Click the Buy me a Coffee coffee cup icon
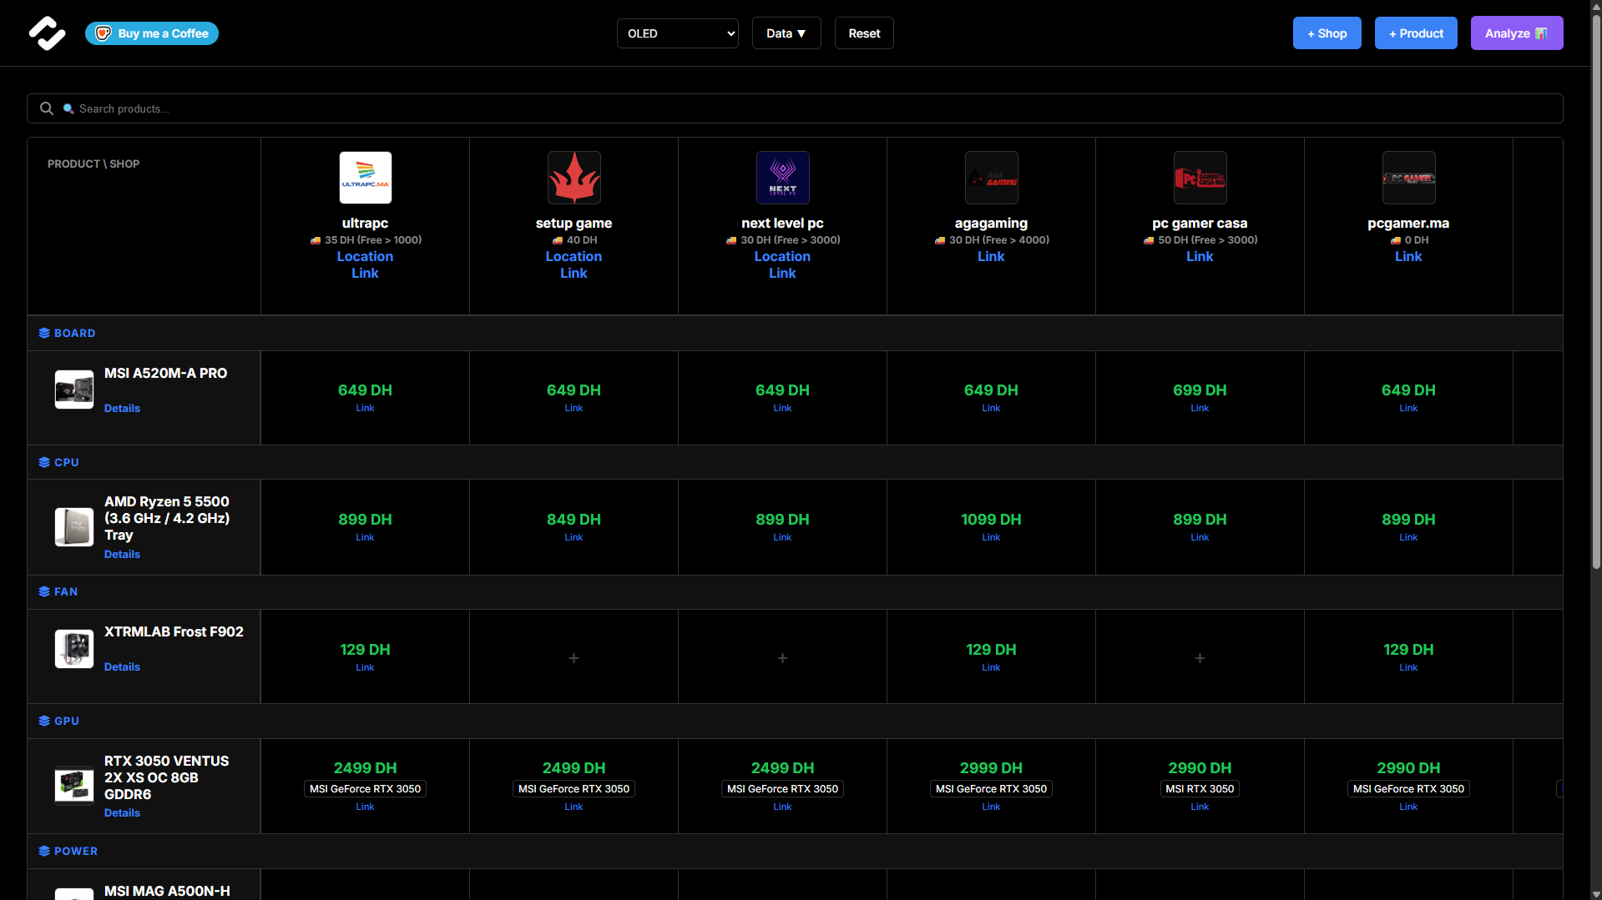1602x900 pixels. (102, 33)
